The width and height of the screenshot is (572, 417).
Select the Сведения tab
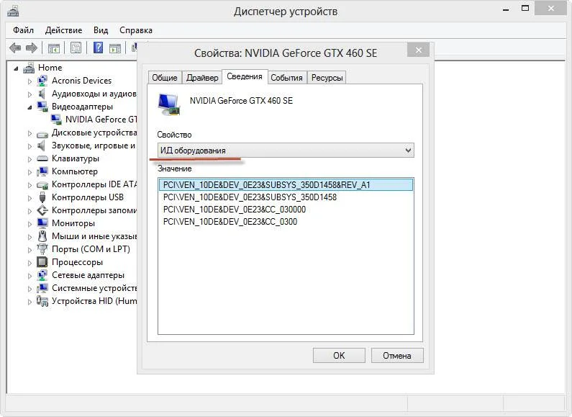click(245, 76)
